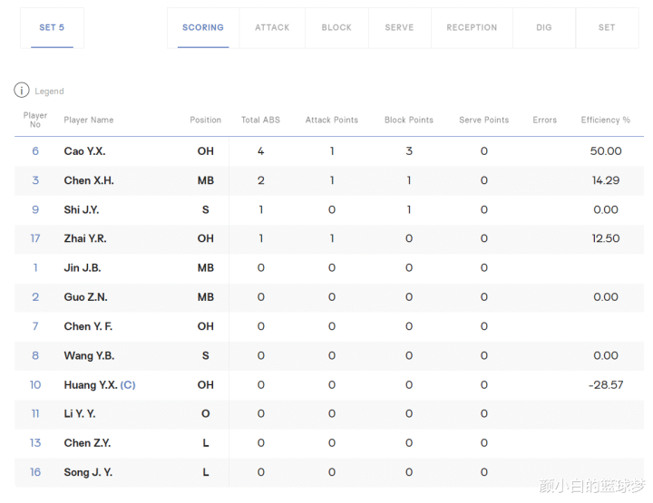Select the SCORING tab
Image resolution: width=653 pixels, height=503 pixels.
pyautogui.click(x=203, y=27)
